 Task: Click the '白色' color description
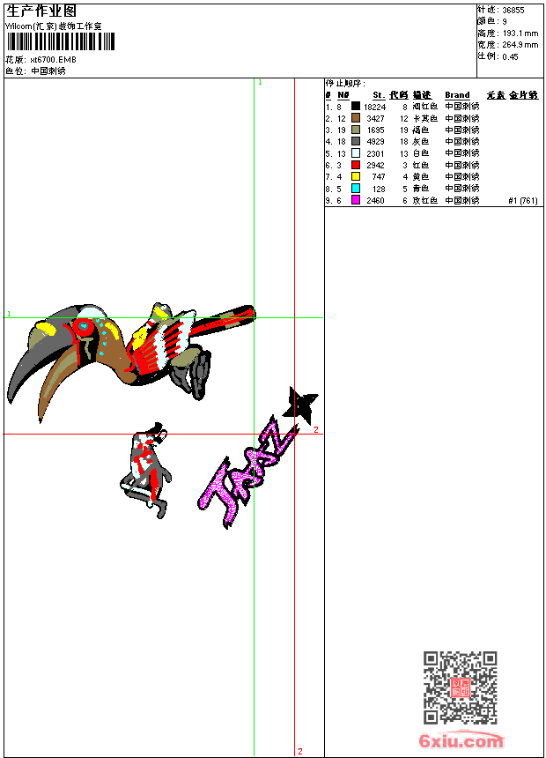click(x=421, y=153)
